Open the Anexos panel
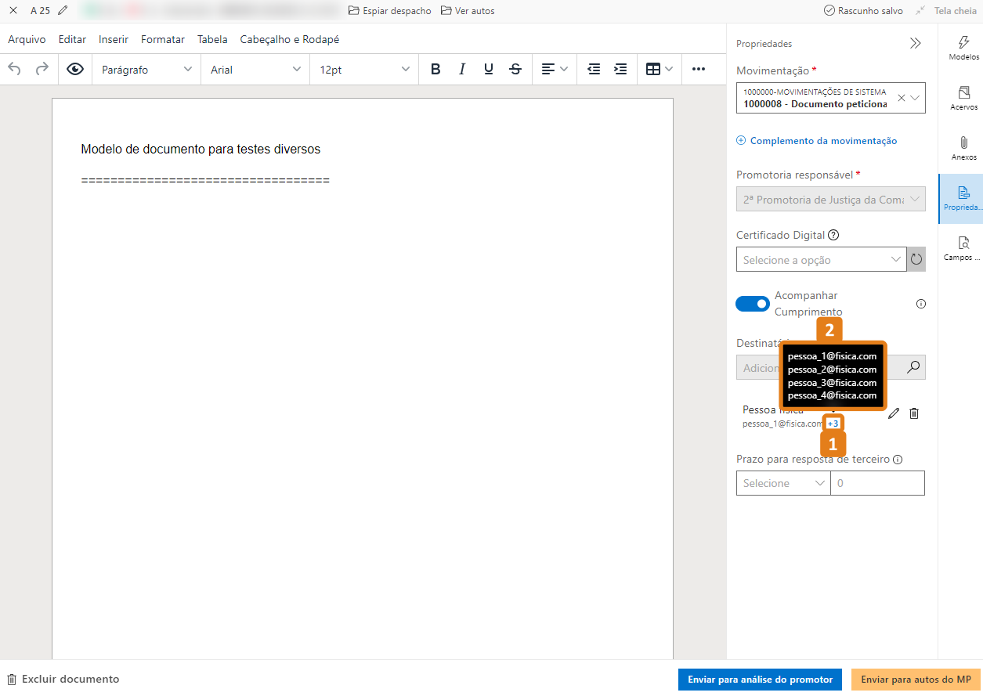The image size is (983, 696). tap(963, 149)
